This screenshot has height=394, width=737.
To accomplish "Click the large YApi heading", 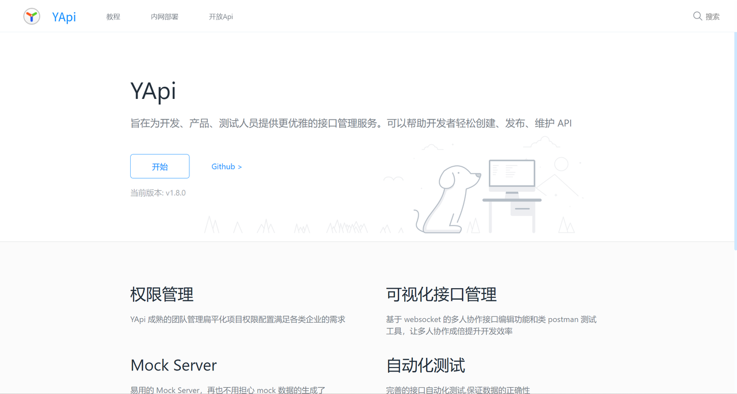I will (x=153, y=91).
